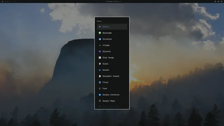
Task: Launch Files from its blue icon
Action: (x=100, y=82)
